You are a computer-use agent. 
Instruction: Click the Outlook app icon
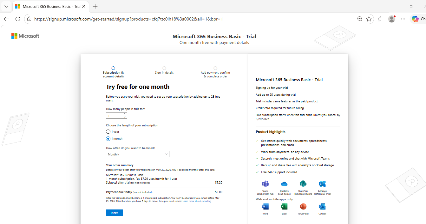point(322,207)
